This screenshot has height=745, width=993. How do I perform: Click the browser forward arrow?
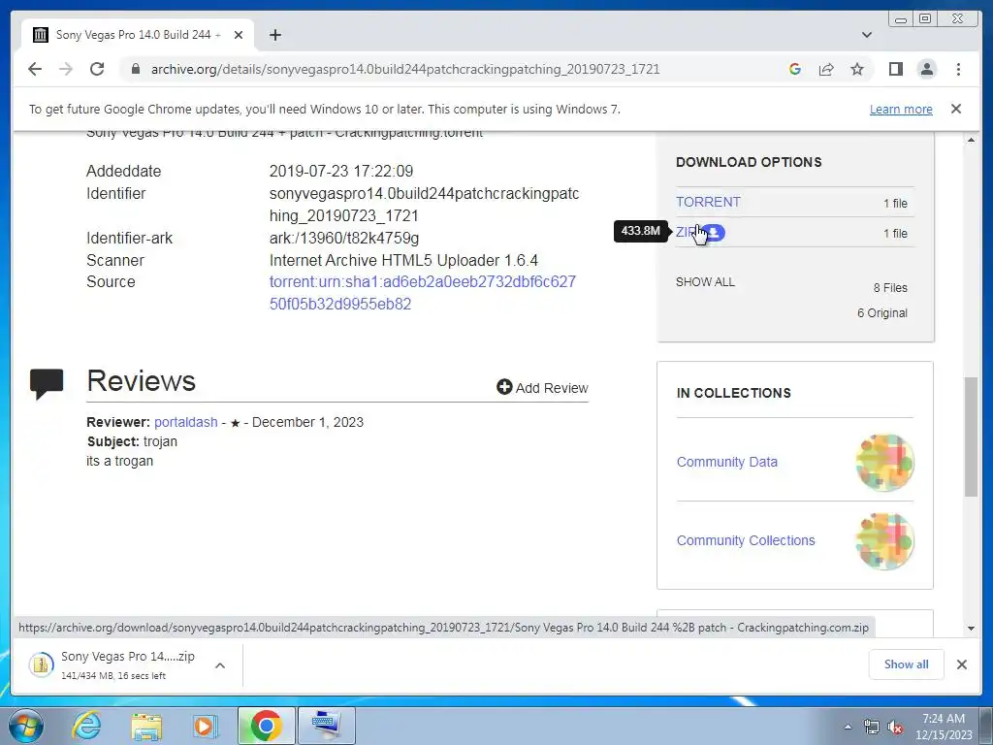click(66, 69)
